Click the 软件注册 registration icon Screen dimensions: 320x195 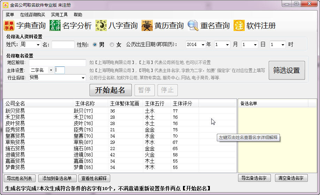pyautogui.click(x=239, y=26)
